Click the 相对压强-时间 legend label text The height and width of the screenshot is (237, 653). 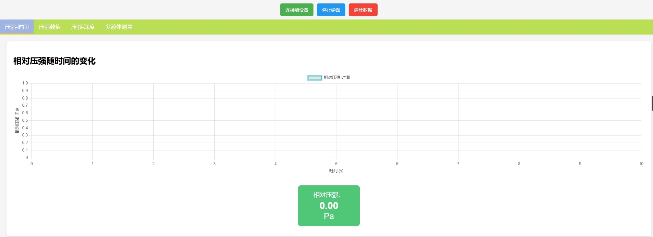pyautogui.click(x=336, y=78)
